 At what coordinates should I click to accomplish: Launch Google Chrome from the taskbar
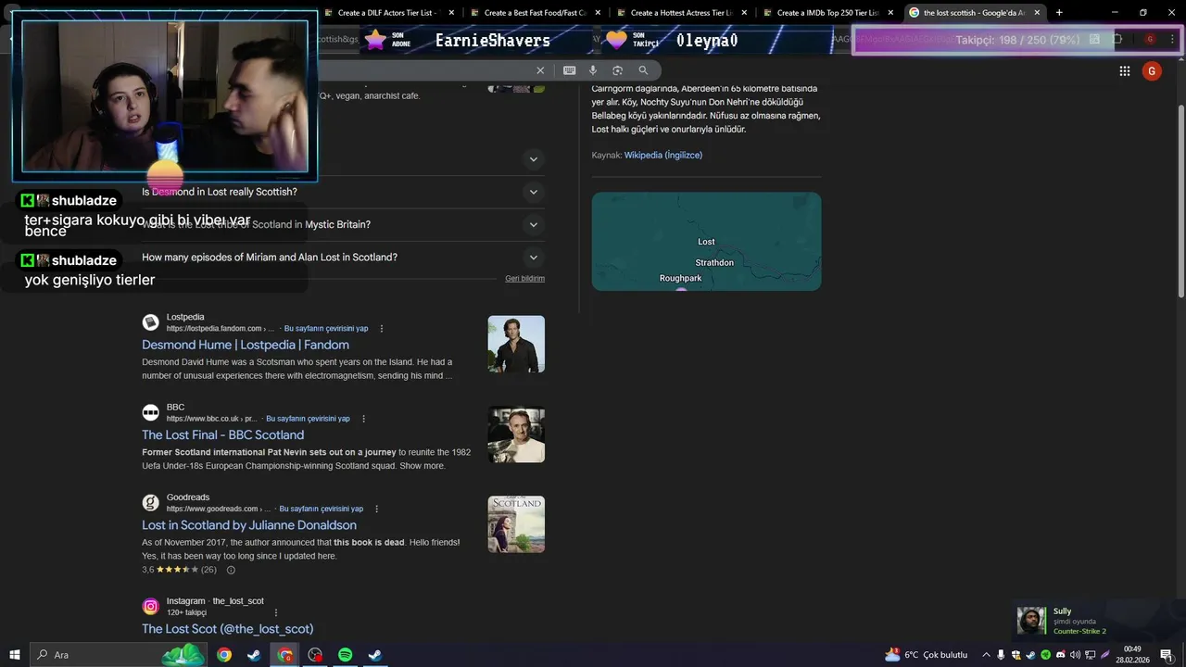point(224,655)
